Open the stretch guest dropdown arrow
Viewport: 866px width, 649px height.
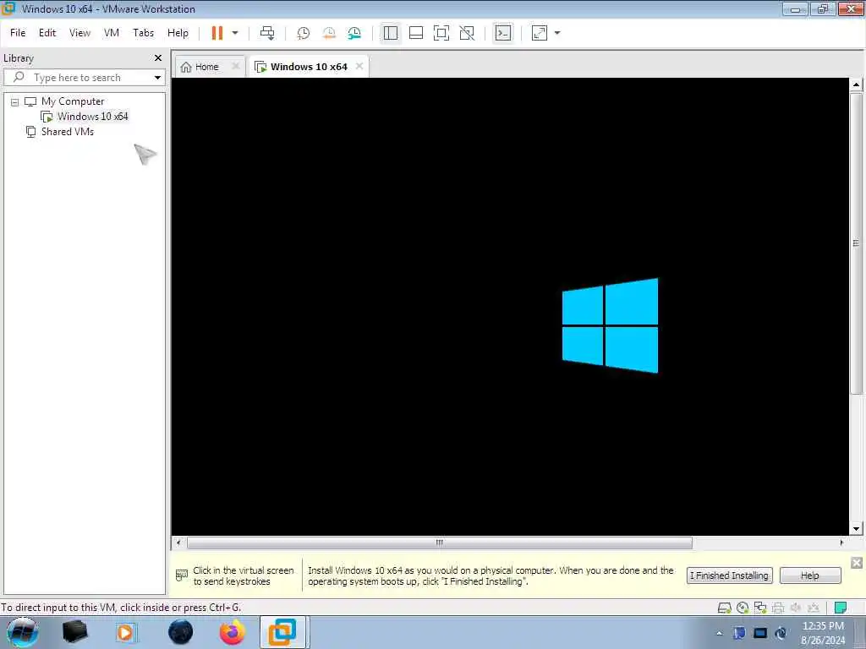click(557, 33)
